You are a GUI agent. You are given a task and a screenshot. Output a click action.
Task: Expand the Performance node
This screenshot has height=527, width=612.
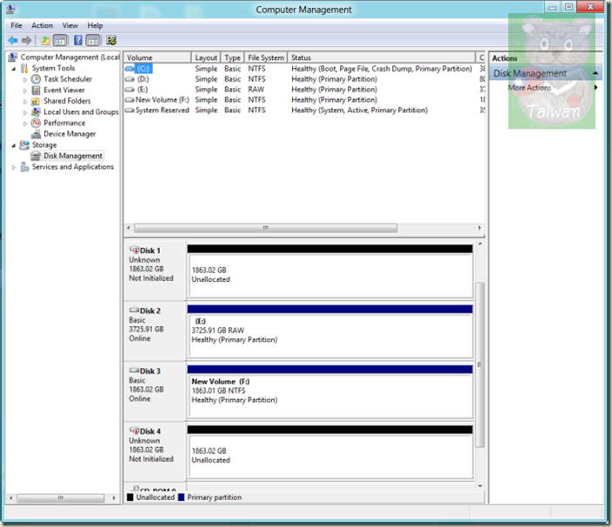[25, 123]
